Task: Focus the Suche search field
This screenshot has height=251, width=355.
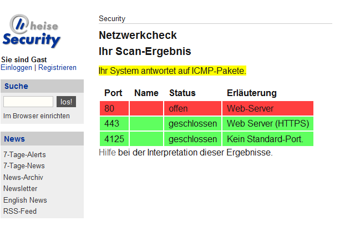Action: click(28, 102)
